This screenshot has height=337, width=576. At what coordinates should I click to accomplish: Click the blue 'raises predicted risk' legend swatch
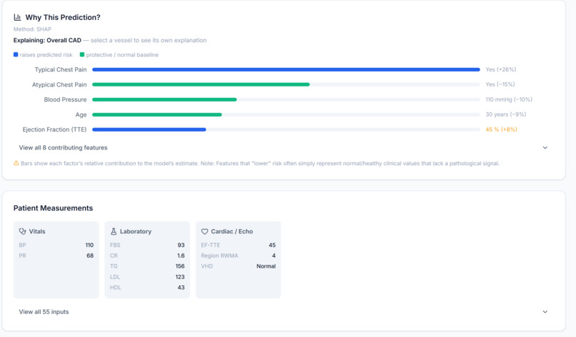coord(16,54)
